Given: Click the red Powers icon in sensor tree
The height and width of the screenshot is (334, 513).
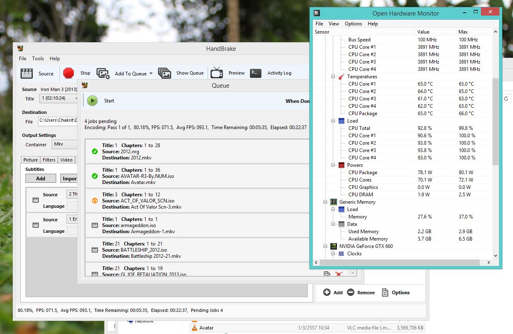Looking at the screenshot, I should pos(341,165).
